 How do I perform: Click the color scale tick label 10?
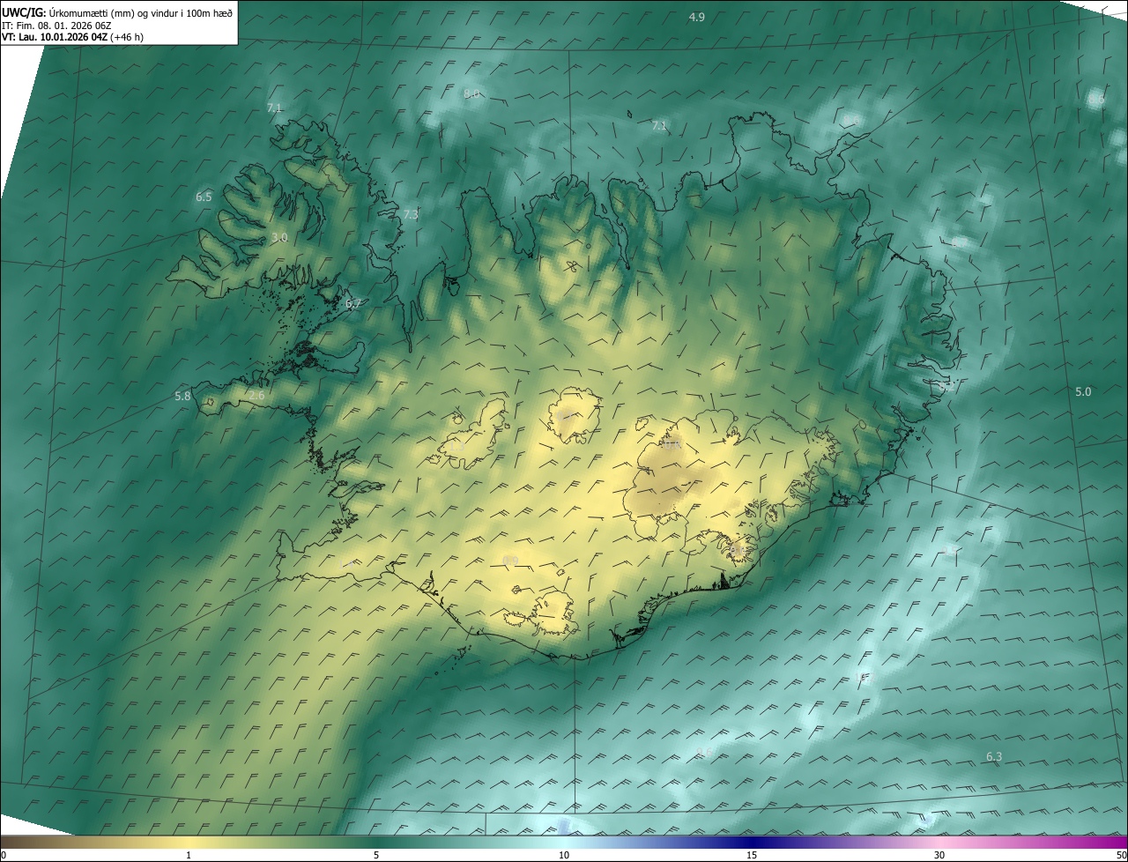pyautogui.click(x=564, y=855)
